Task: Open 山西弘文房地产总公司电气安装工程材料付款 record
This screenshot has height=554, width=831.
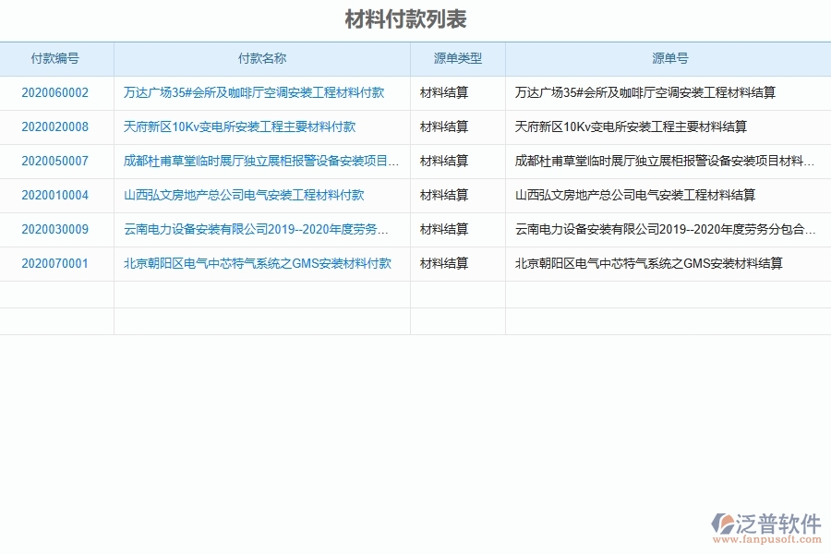Action: tap(242, 195)
